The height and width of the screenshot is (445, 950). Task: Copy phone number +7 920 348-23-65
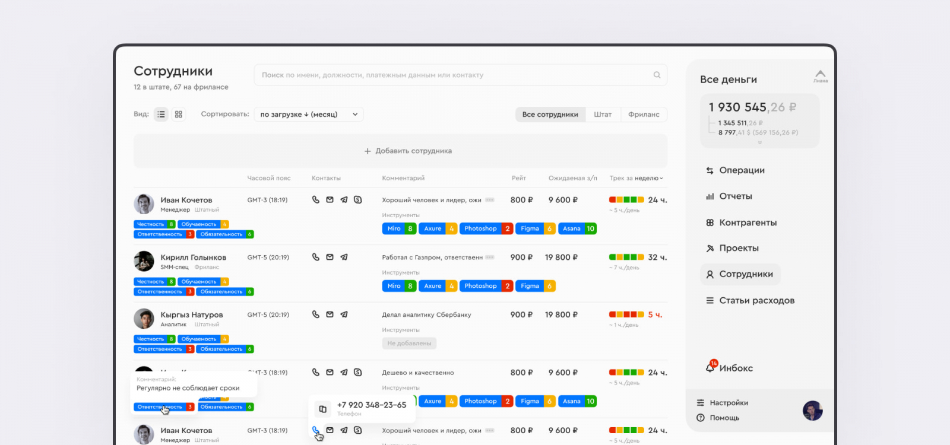point(322,409)
